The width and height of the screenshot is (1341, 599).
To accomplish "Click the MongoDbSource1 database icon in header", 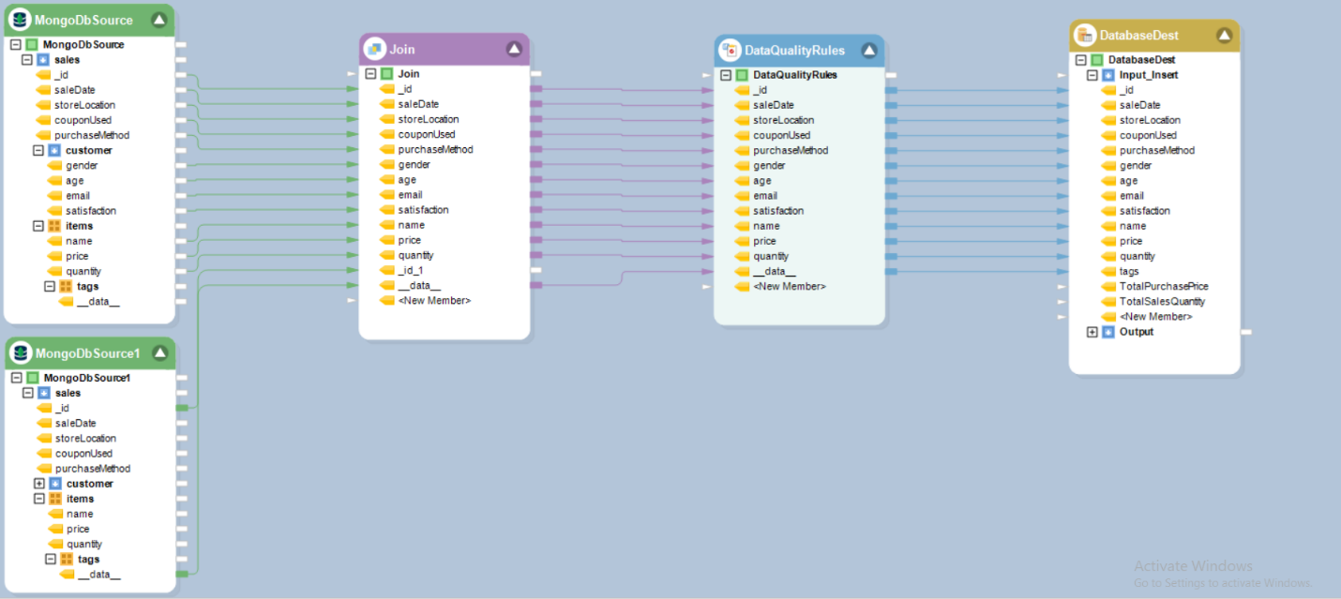I will coord(20,353).
